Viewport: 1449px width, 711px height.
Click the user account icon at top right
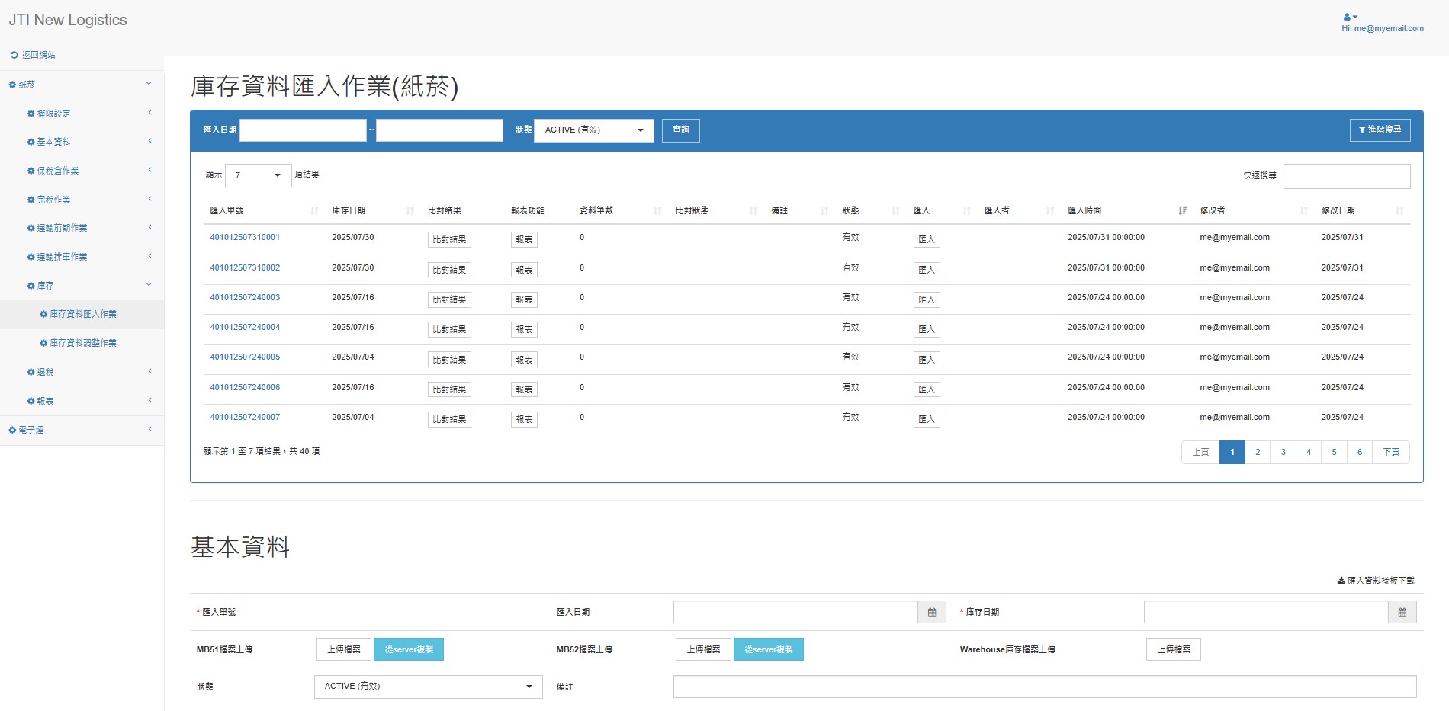(x=1349, y=17)
